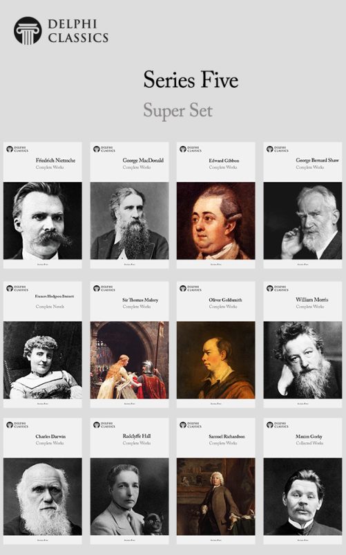Click the Samuel Richardson painting
Screen dimensions: 346x555
pyautogui.click(x=216, y=497)
